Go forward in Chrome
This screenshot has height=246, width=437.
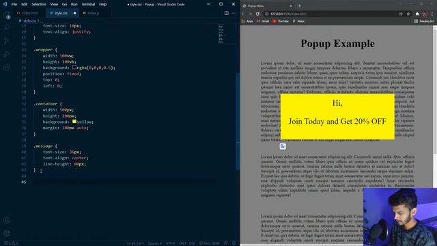(x=251, y=14)
